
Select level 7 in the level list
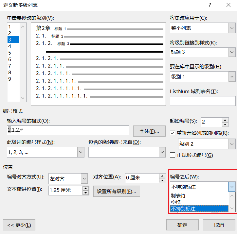[x=13, y=66]
